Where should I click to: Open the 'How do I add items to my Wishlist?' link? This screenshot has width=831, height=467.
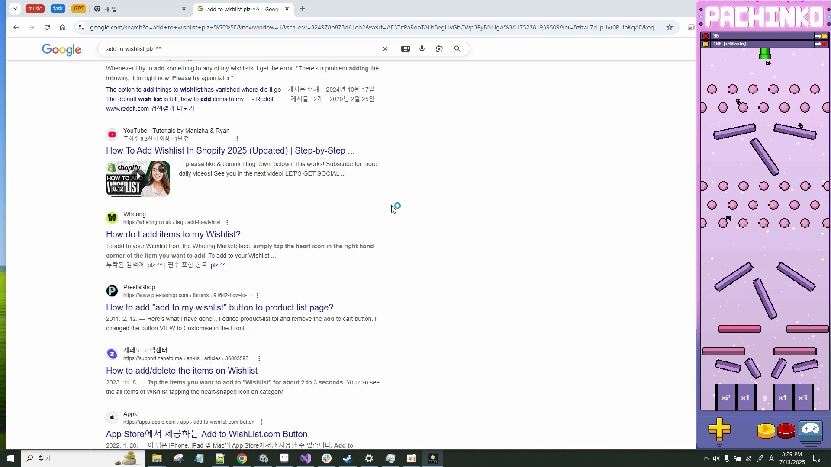(x=173, y=234)
